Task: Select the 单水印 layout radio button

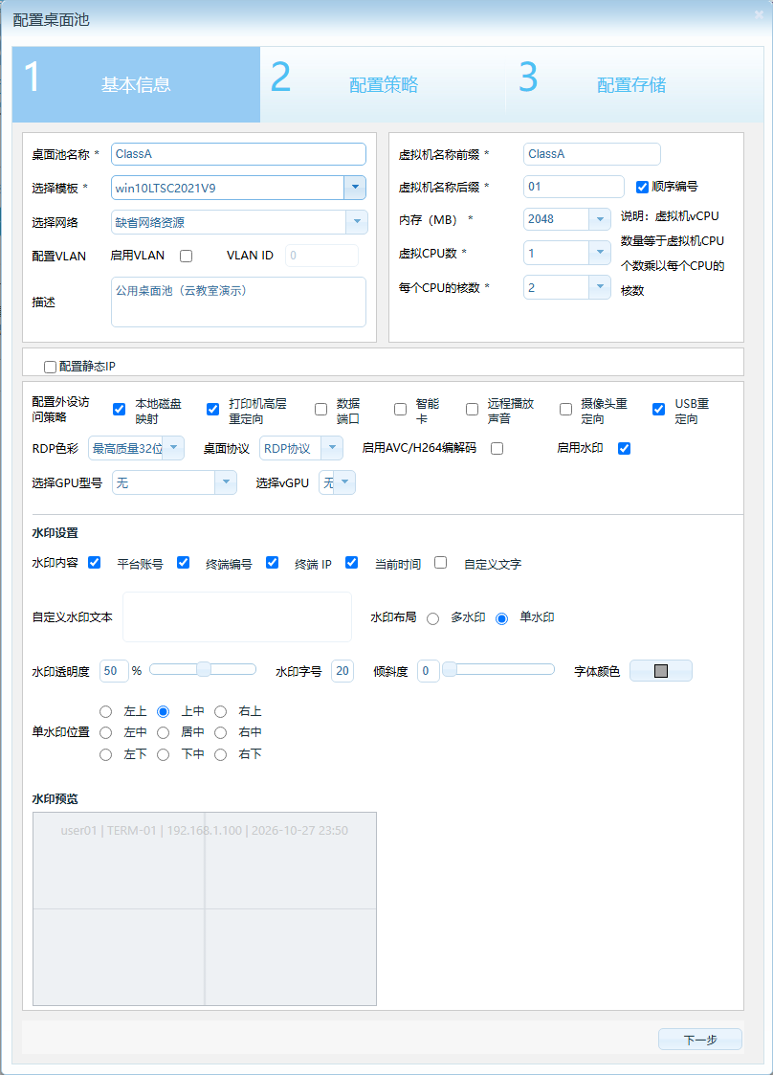Action: [x=501, y=618]
